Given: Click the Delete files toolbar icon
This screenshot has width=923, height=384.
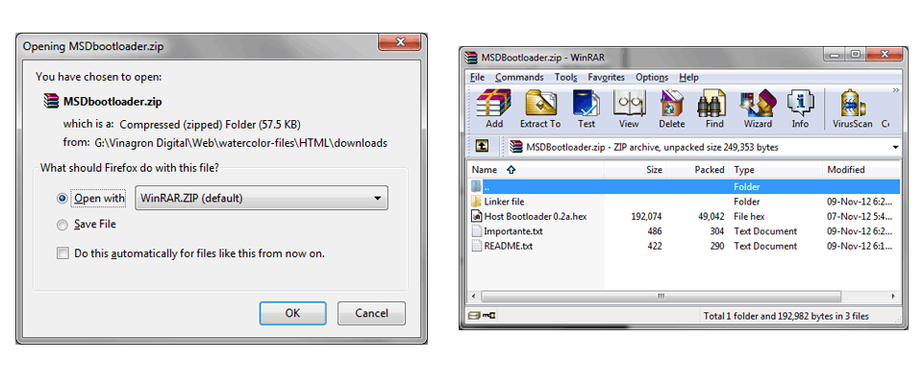Looking at the screenshot, I should (x=672, y=108).
